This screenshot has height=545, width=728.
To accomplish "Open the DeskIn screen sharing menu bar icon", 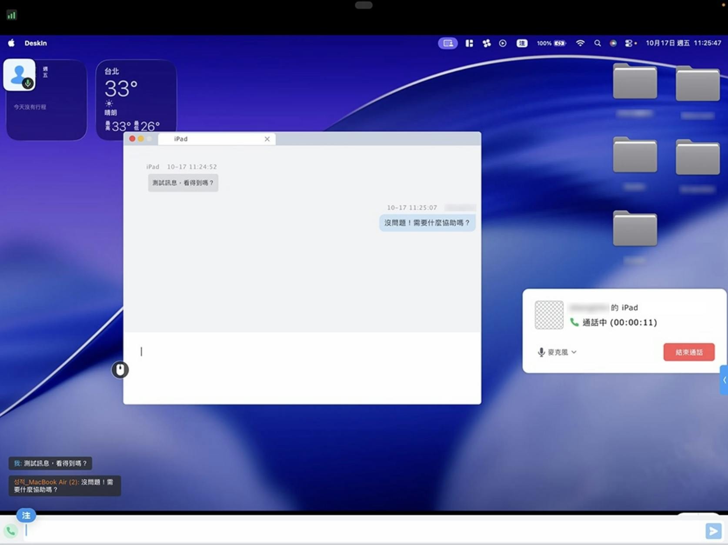I will coord(447,43).
